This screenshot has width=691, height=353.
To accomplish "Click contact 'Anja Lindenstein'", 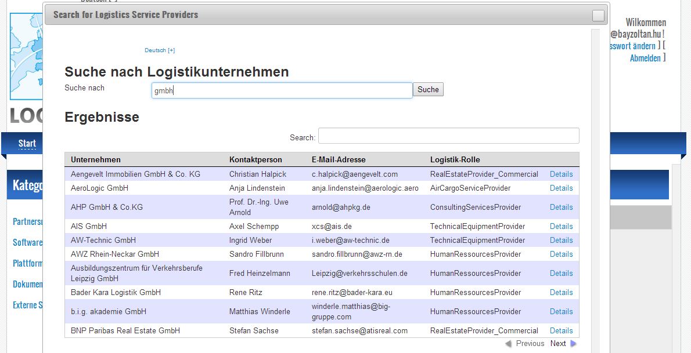I will [257, 188].
